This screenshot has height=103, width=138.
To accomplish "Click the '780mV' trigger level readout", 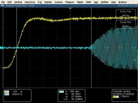I will tap(125, 96).
